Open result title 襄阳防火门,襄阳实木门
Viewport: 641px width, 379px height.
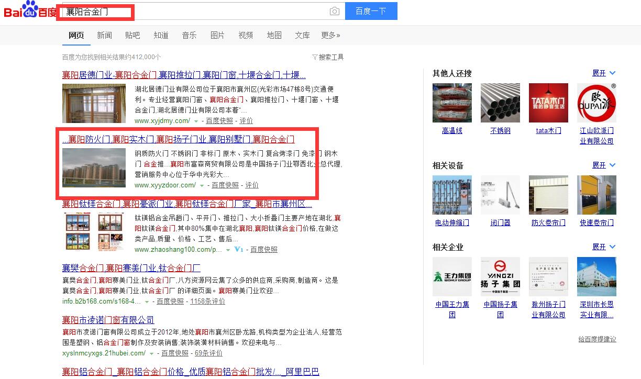(179, 139)
